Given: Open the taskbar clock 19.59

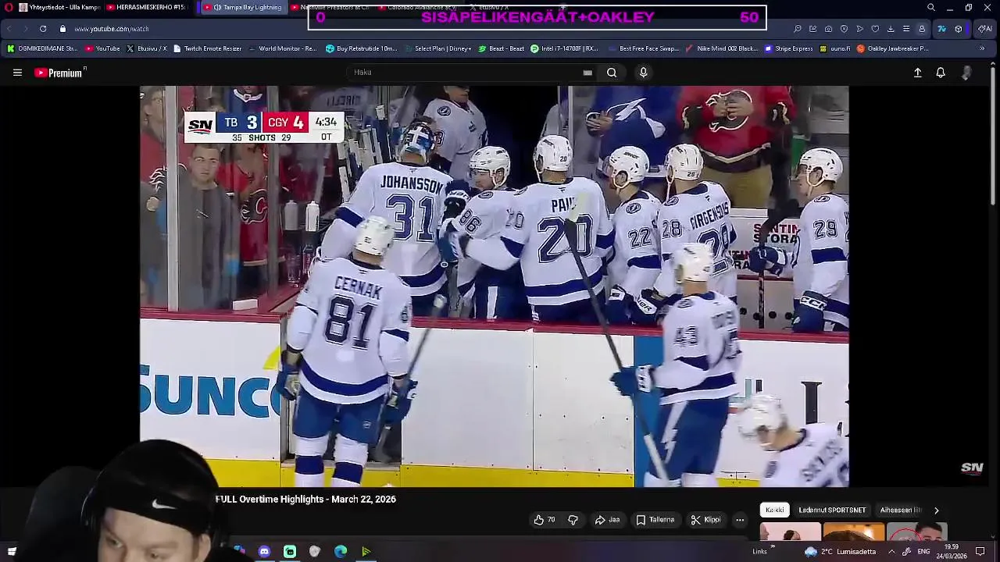Looking at the screenshot, I should tap(952, 552).
